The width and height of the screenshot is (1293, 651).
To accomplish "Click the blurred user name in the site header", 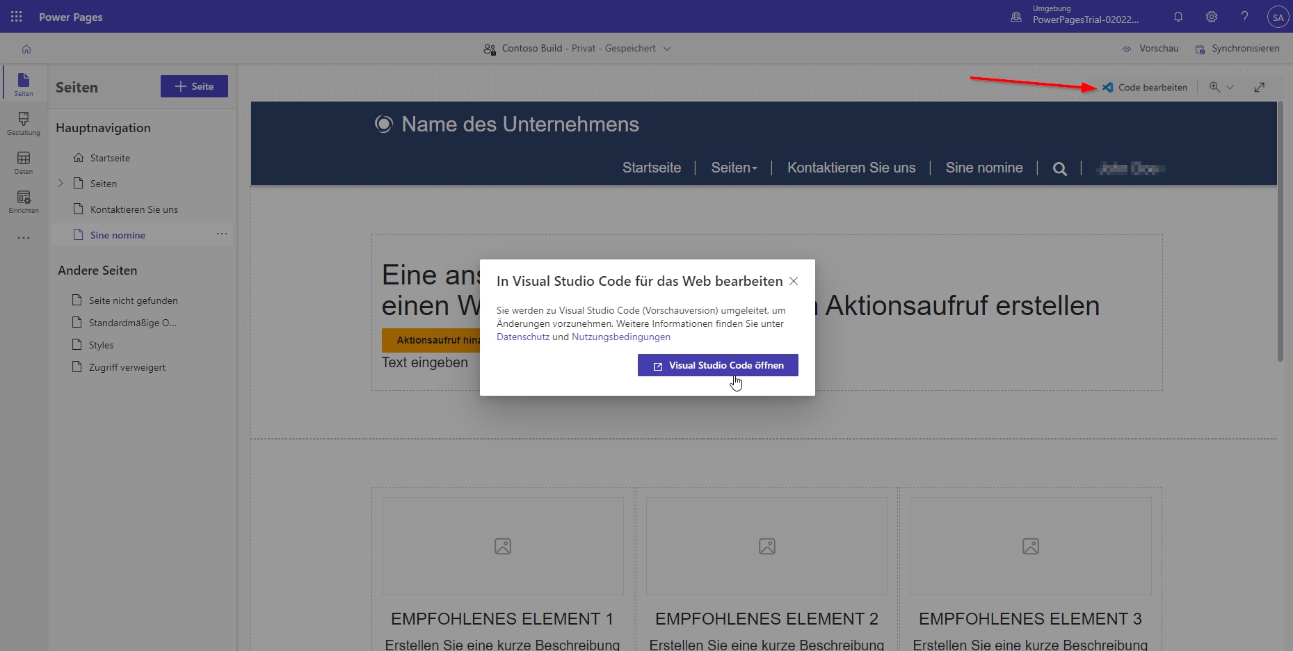I will click(x=1131, y=168).
